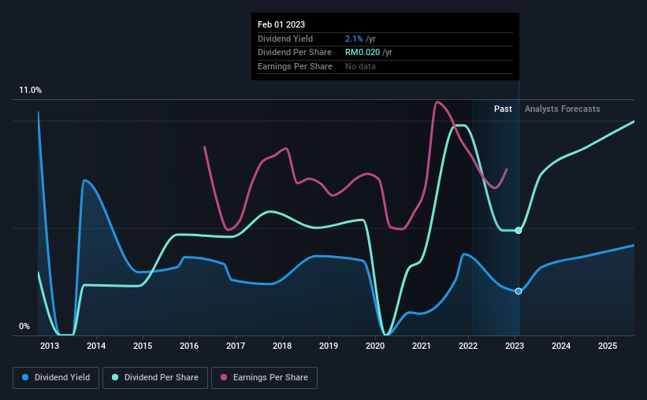
Task: Click the teal dividend per share marker at Feb 2023
Action: [519, 231]
